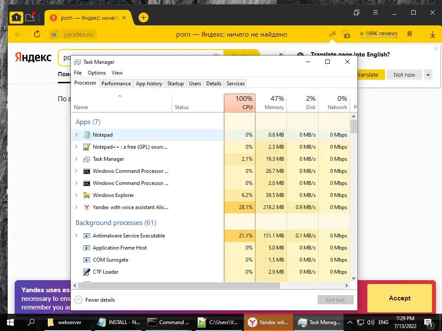Sort by the Network column header
This screenshot has height=331, width=442.
click(x=335, y=103)
